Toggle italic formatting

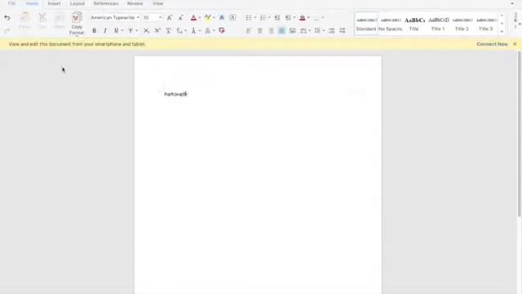coord(105,30)
